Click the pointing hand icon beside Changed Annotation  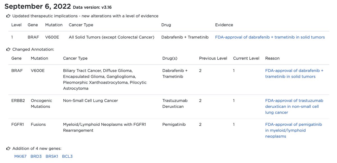click(x=8, y=49)
